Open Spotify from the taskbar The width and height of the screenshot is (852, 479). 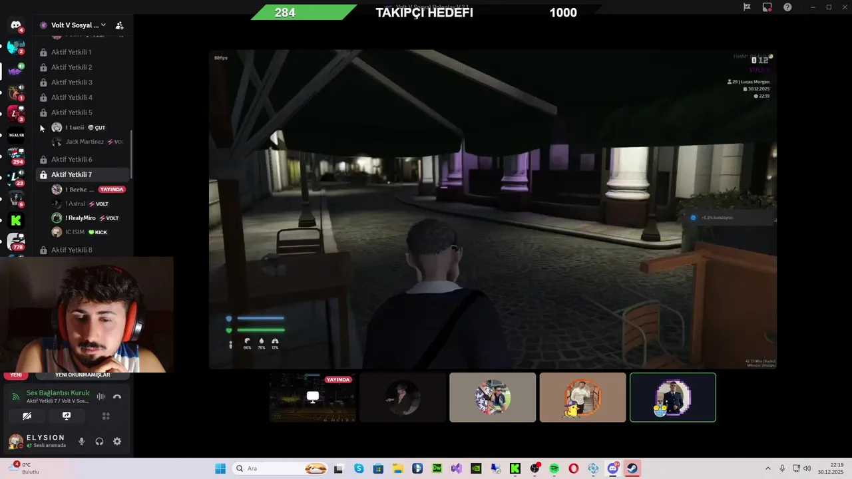pos(554,468)
